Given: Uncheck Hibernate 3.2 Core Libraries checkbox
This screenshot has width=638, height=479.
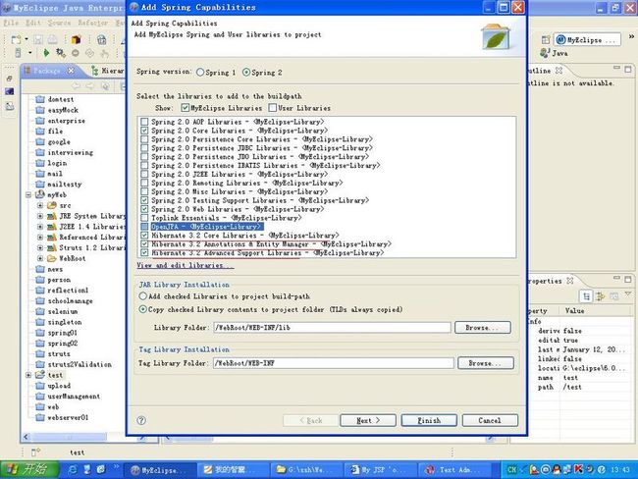Looking at the screenshot, I should click(144, 236).
